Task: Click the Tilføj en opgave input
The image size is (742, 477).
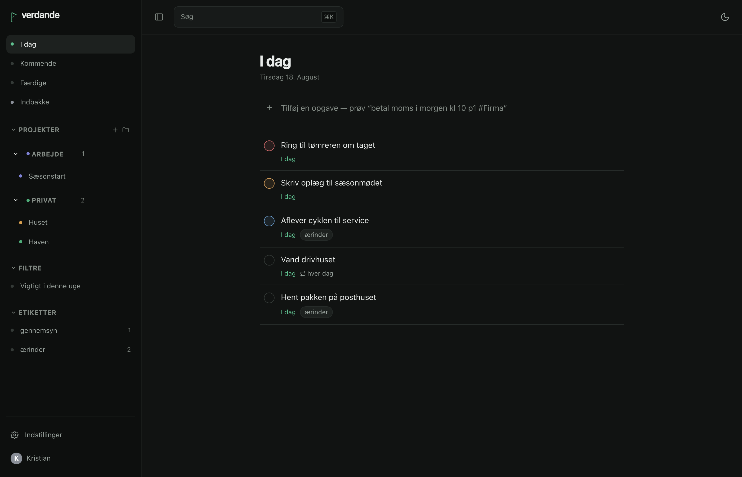Action: pos(441,108)
